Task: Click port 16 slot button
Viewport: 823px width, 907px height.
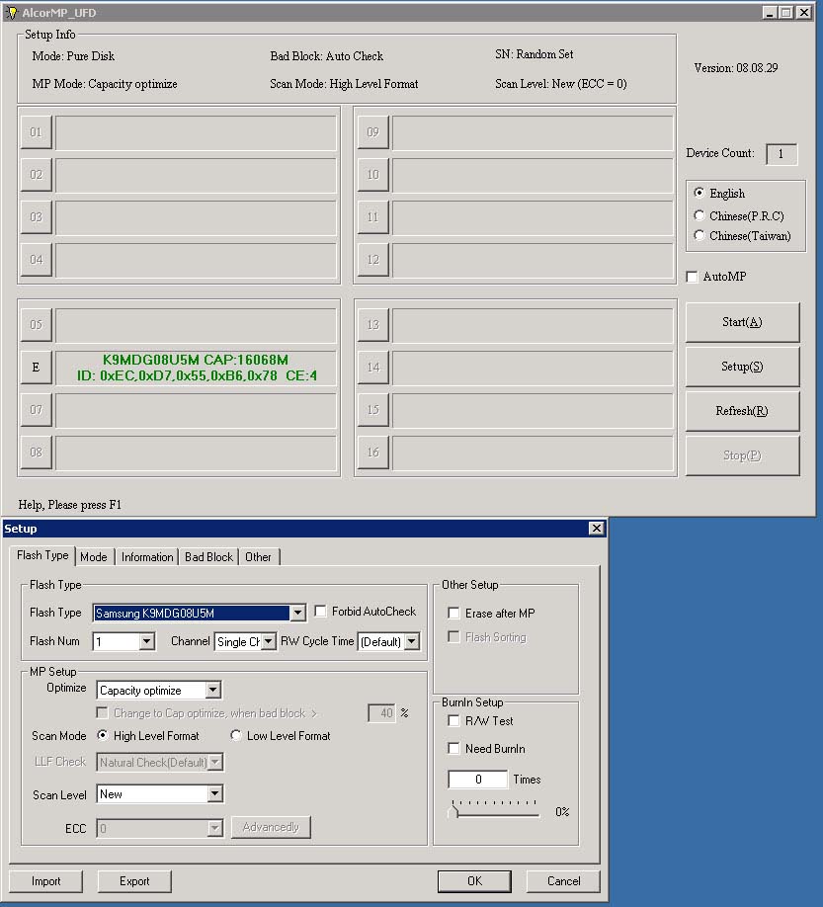Action: pos(372,453)
